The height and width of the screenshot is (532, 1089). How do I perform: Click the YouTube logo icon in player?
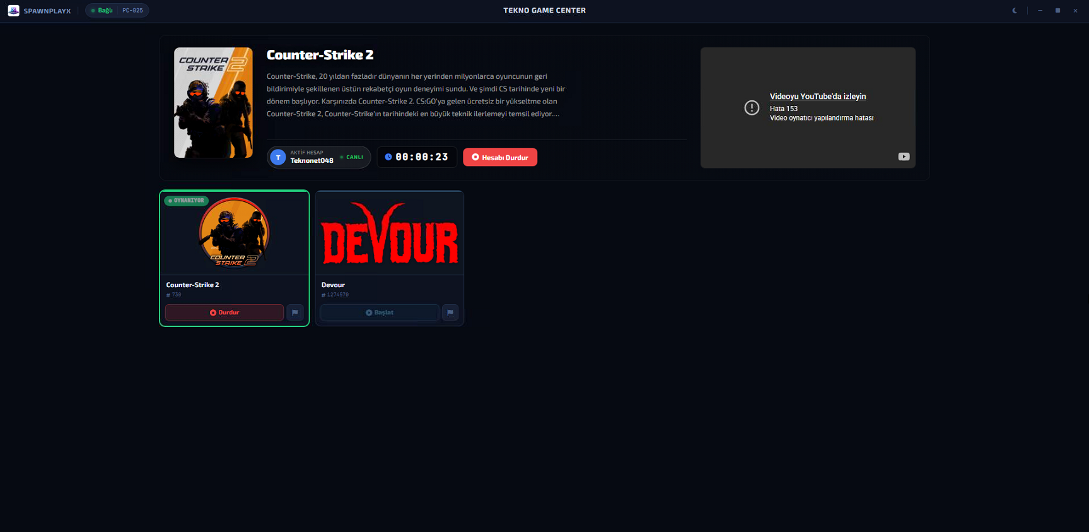tap(904, 157)
